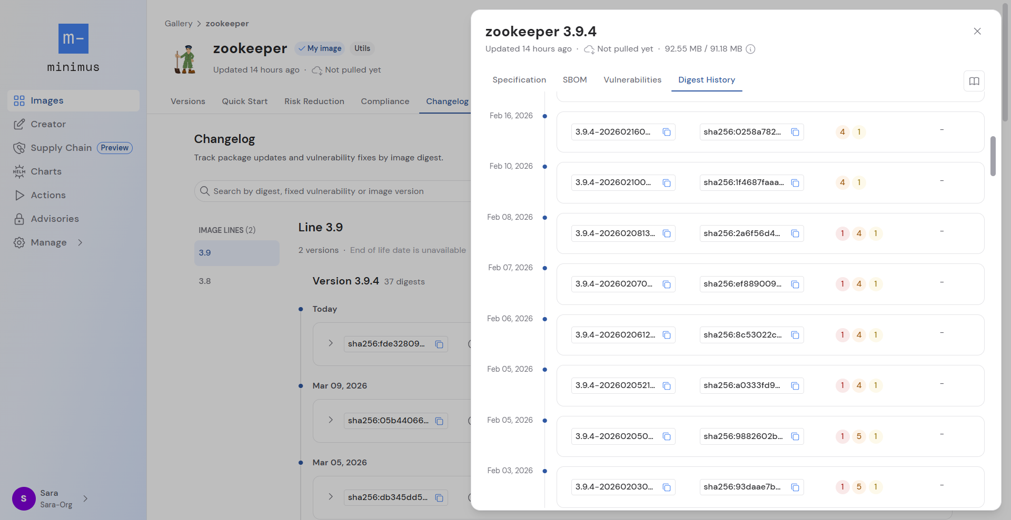
Task: Click the Feb 03, 2026 date label
Action: (x=510, y=471)
